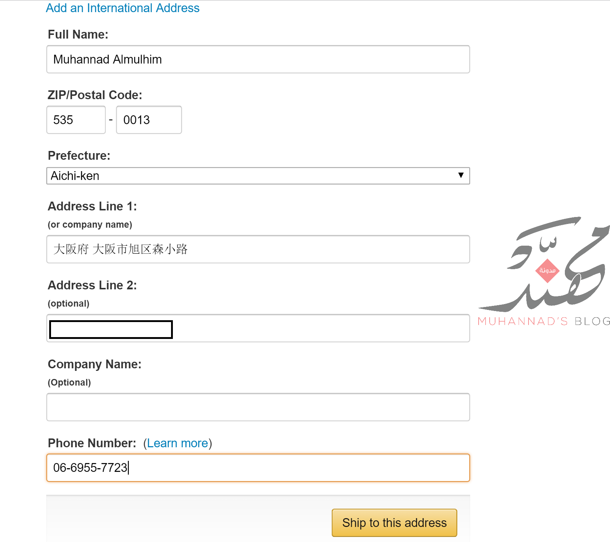Open the Add an International Address link
This screenshot has width=610, height=542.
[x=123, y=8]
